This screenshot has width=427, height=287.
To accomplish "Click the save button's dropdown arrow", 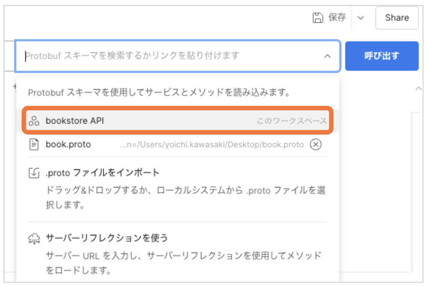I will click(361, 17).
